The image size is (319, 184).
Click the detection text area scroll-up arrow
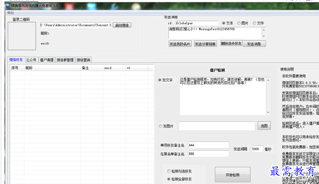pyautogui.click(x=268, y=80)
